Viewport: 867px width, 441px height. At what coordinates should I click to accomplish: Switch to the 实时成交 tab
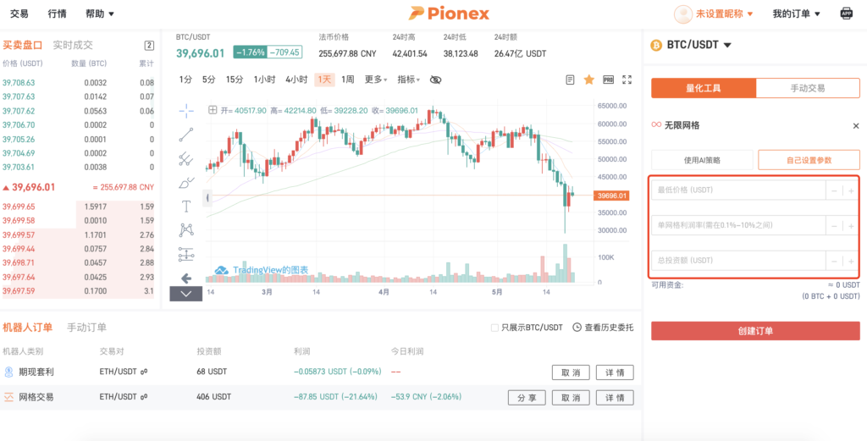point(73,45)
